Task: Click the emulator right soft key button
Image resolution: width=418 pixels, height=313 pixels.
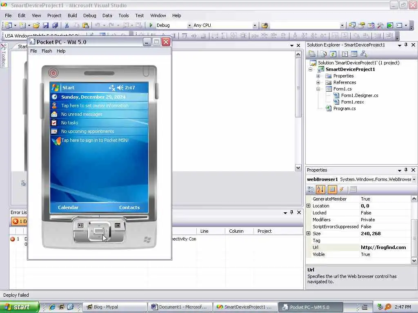Action: (117, 225)
